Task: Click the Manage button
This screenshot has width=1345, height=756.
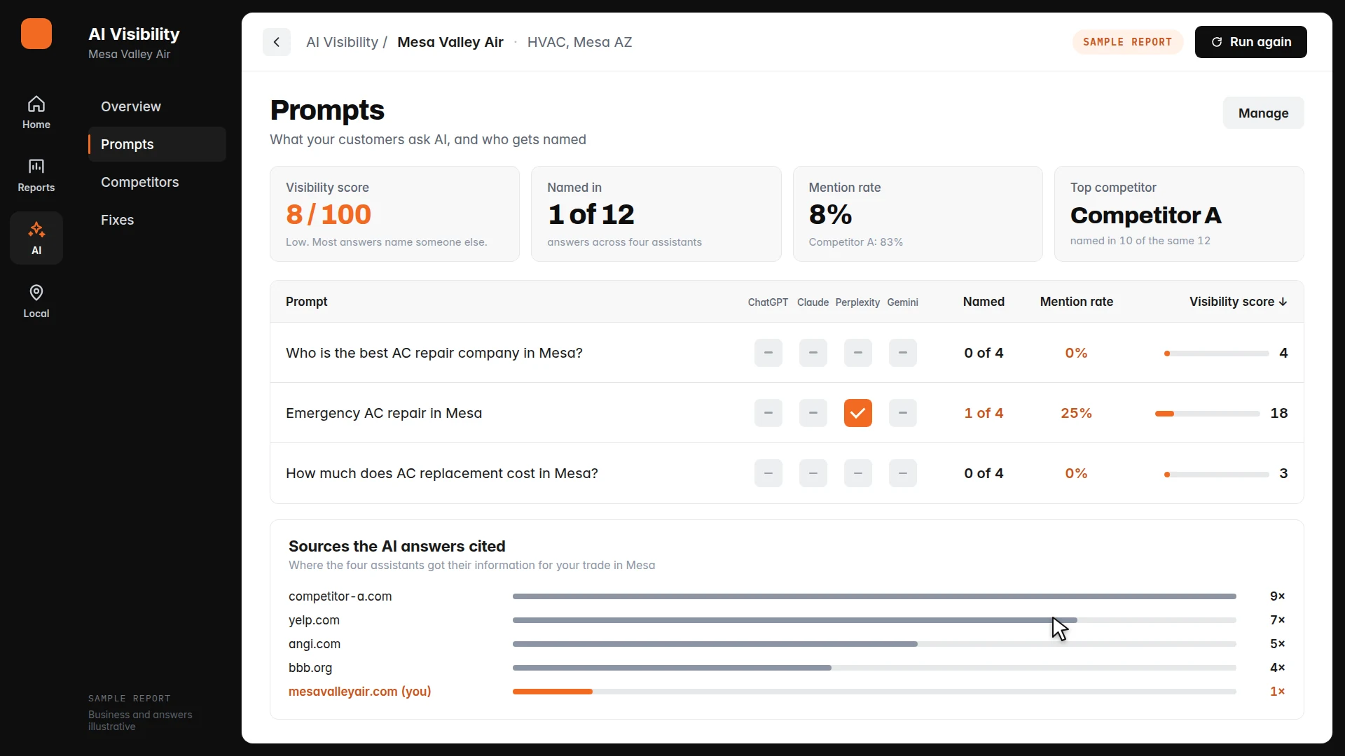Action: [1263, 113]
